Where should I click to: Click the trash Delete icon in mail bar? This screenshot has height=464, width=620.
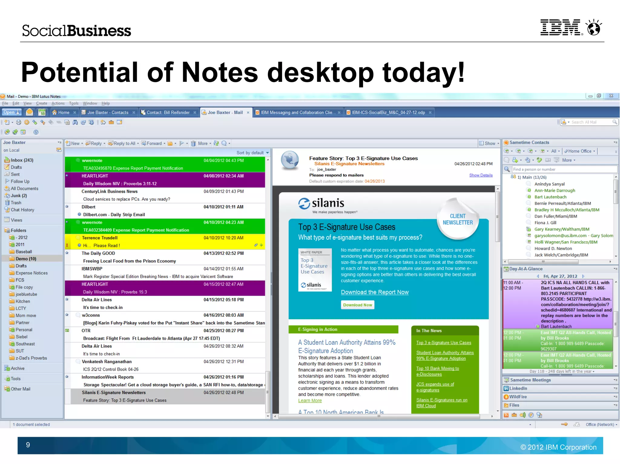click(193, 144)
